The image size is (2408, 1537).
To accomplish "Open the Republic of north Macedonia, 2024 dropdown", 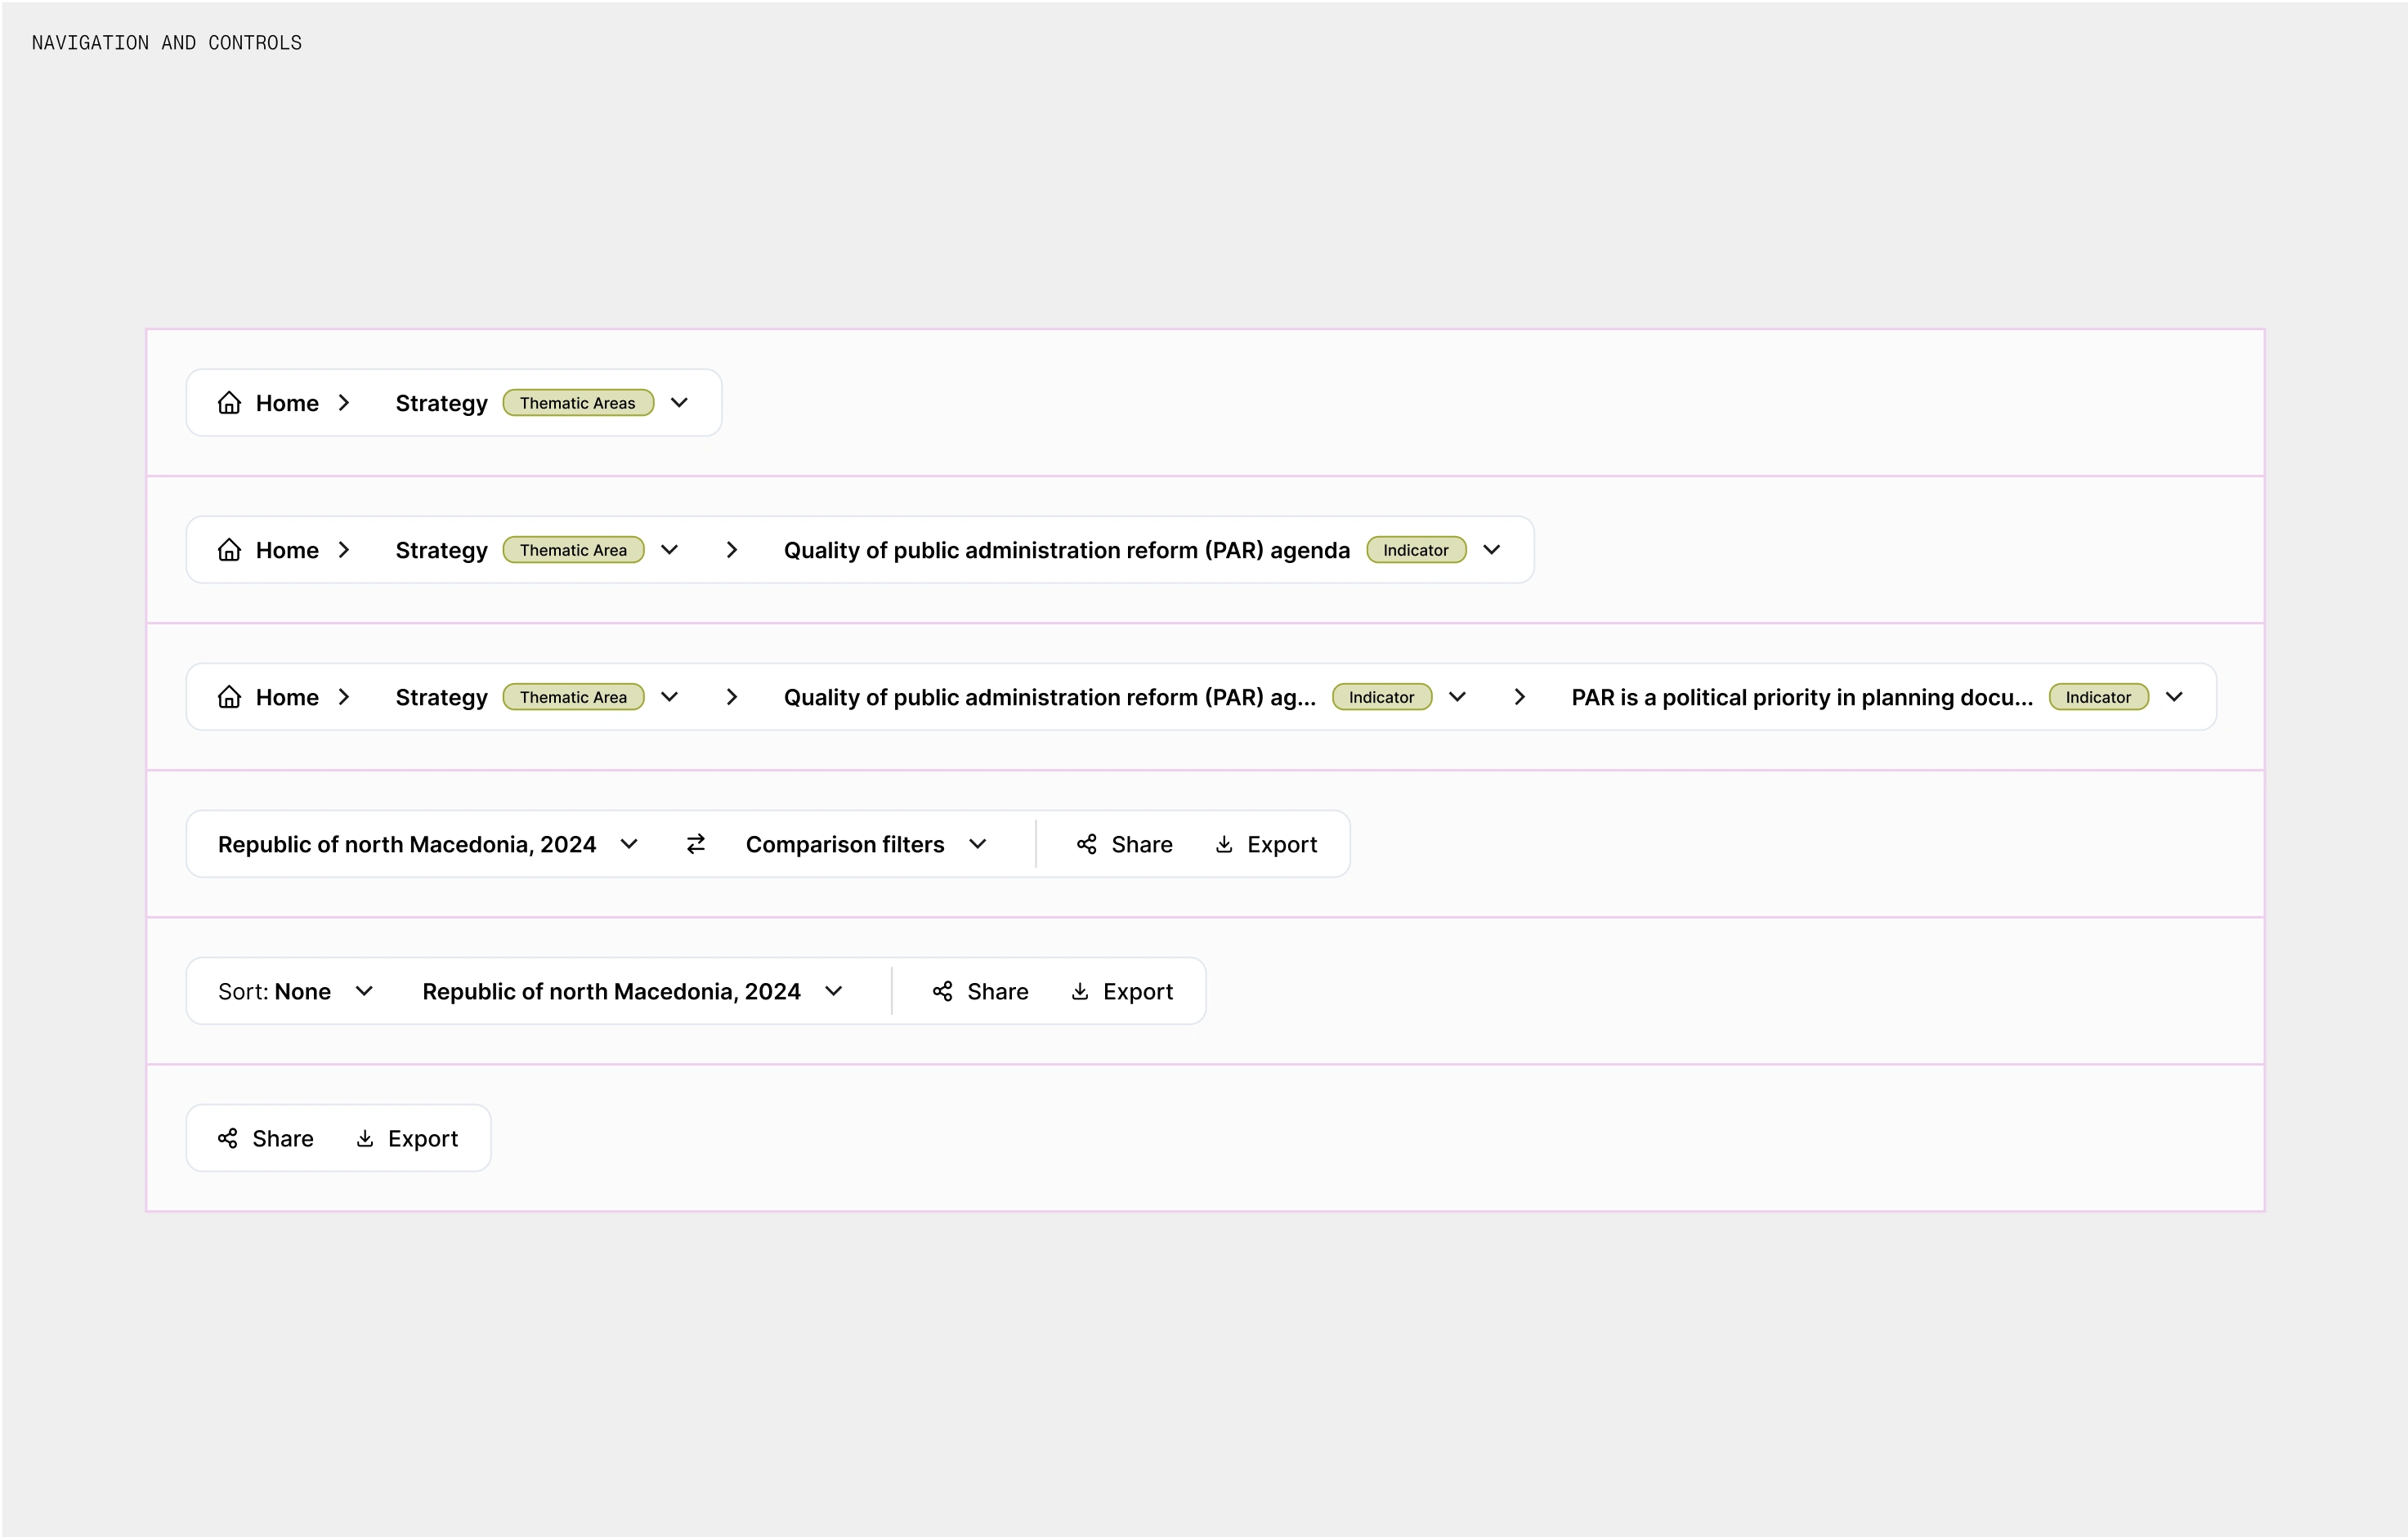I will click(629, 844).
